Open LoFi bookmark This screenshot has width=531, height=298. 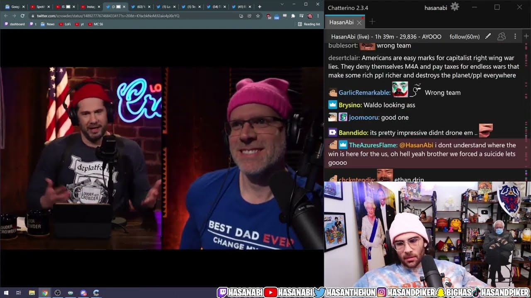[x=65, y=24]
